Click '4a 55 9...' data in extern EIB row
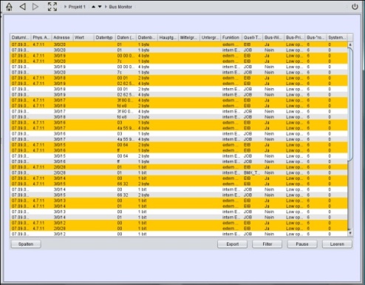Screen dimensions: 365x285 (x=126, y=128)
